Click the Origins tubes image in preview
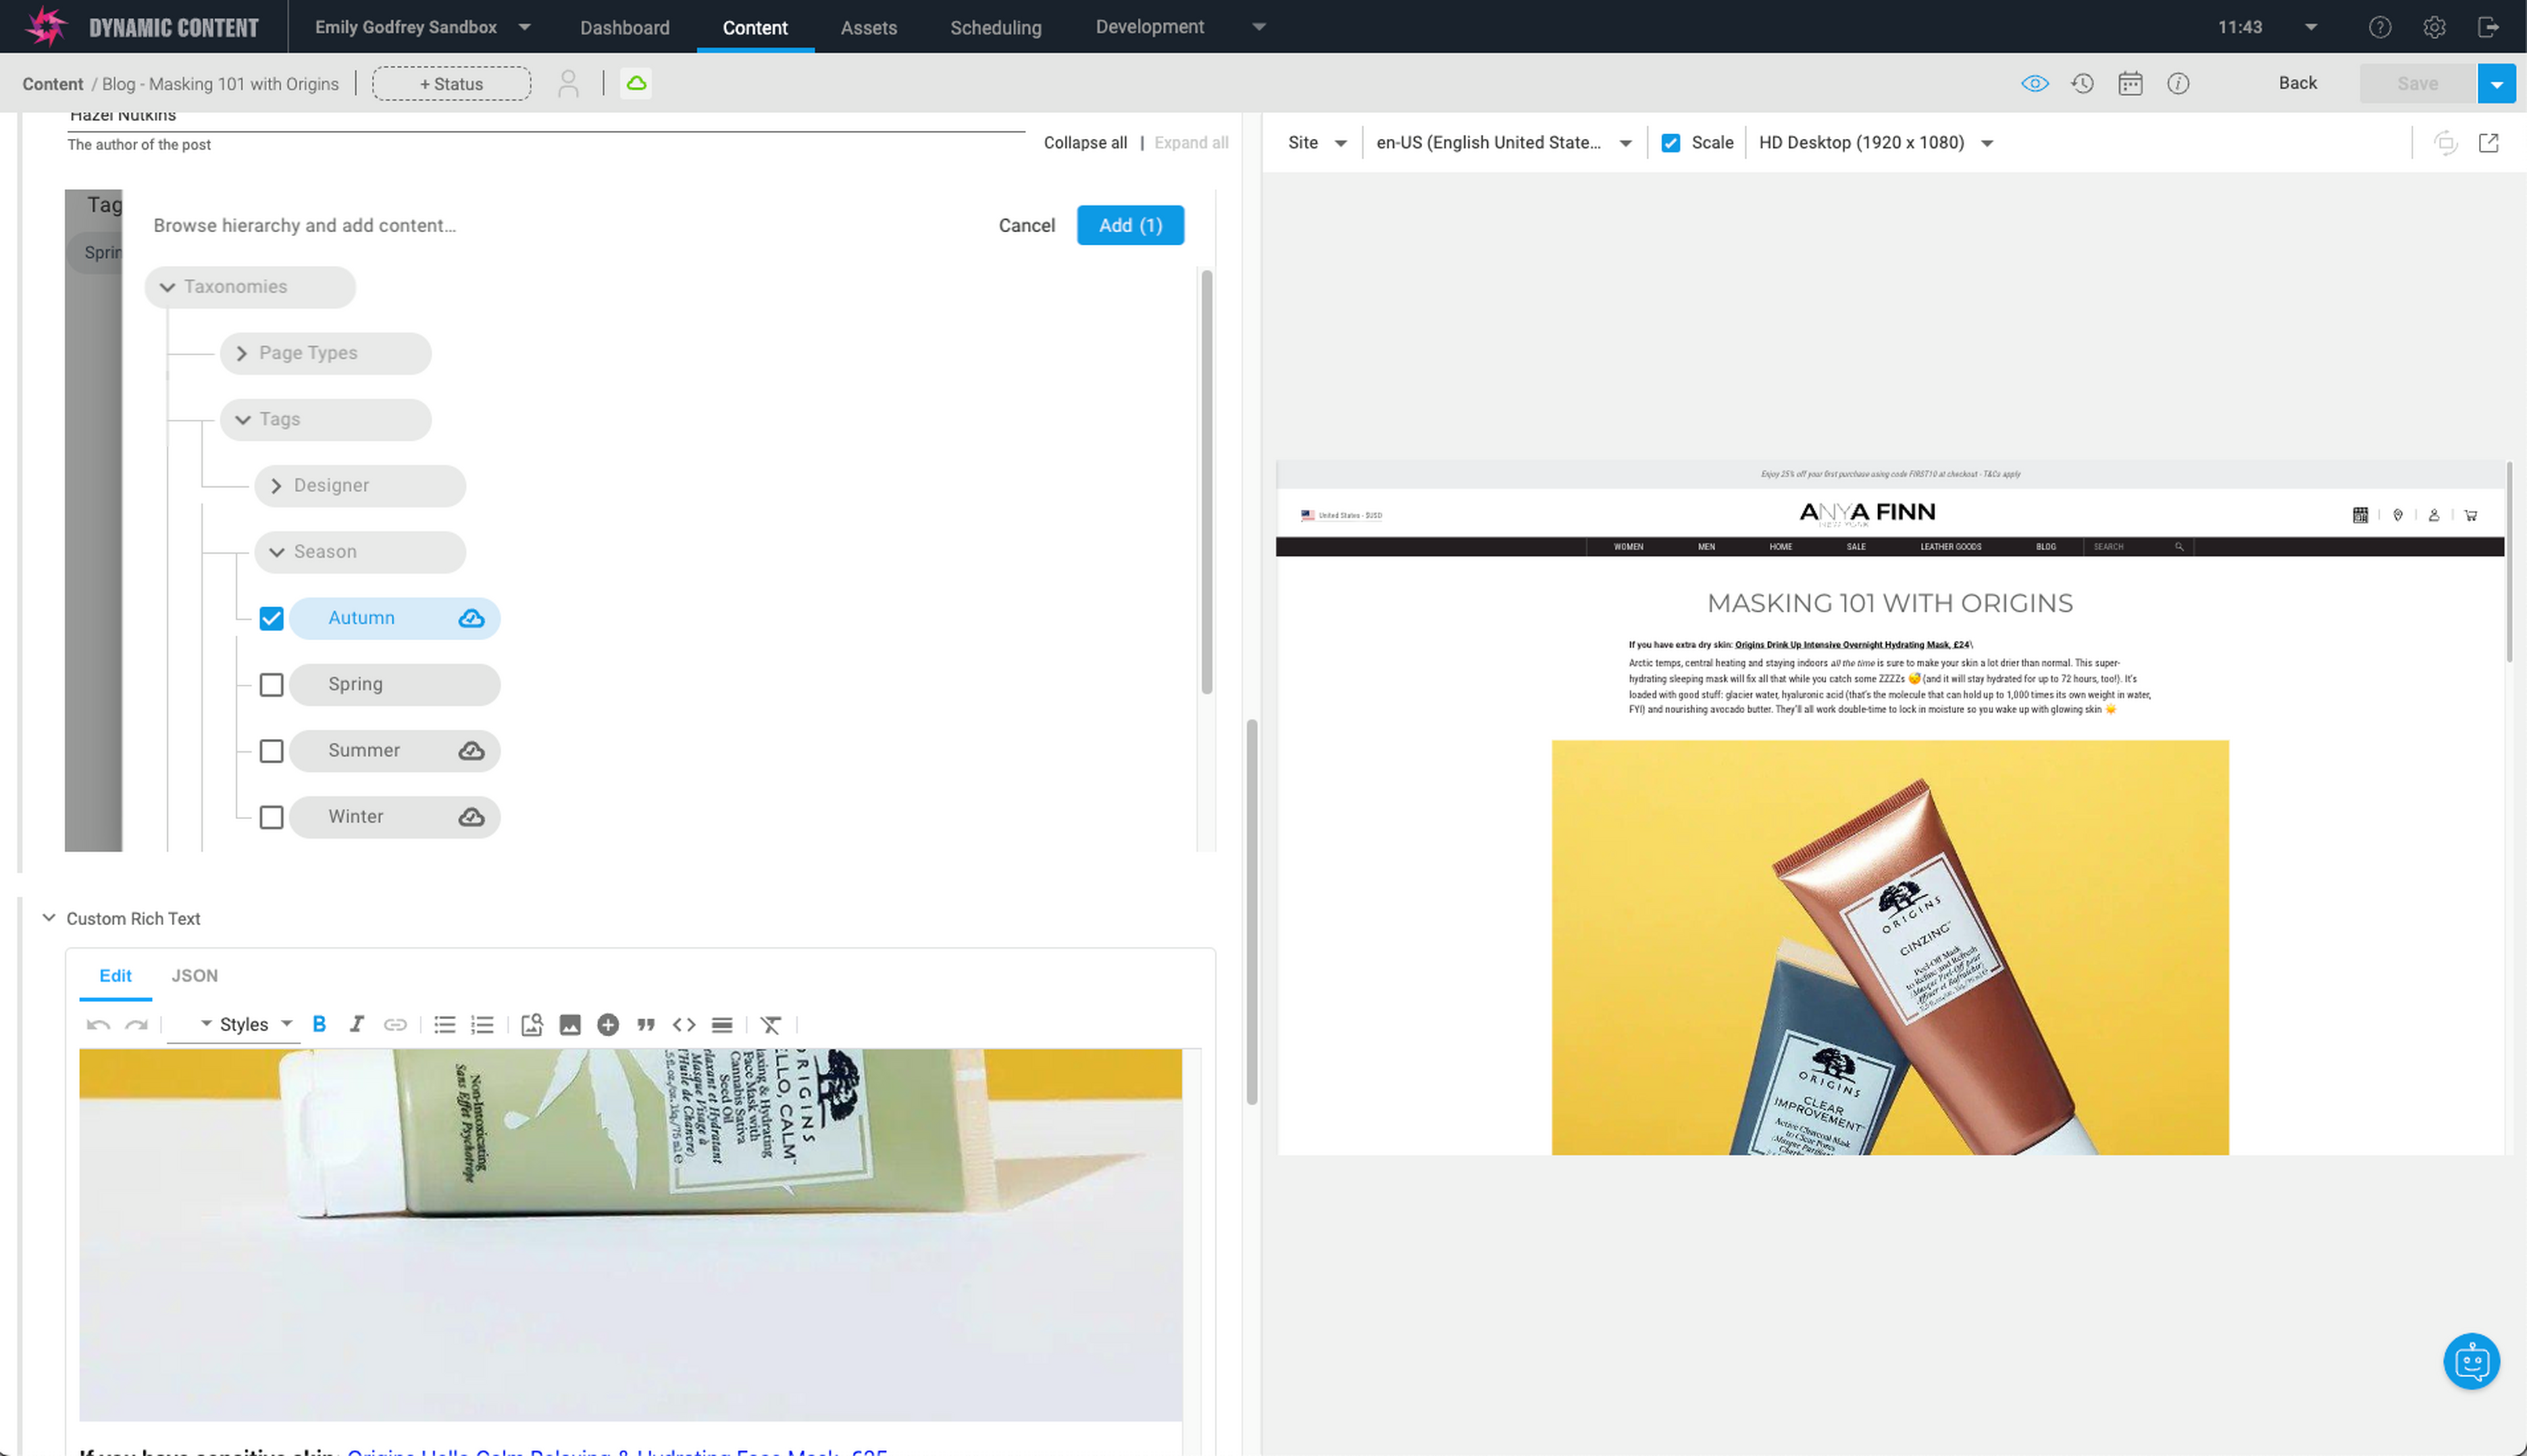The image size is (2527, 1456). coord(1889,947)
